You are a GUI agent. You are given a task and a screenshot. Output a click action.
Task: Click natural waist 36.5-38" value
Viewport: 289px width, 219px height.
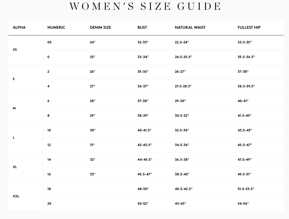tap(182, 160)
